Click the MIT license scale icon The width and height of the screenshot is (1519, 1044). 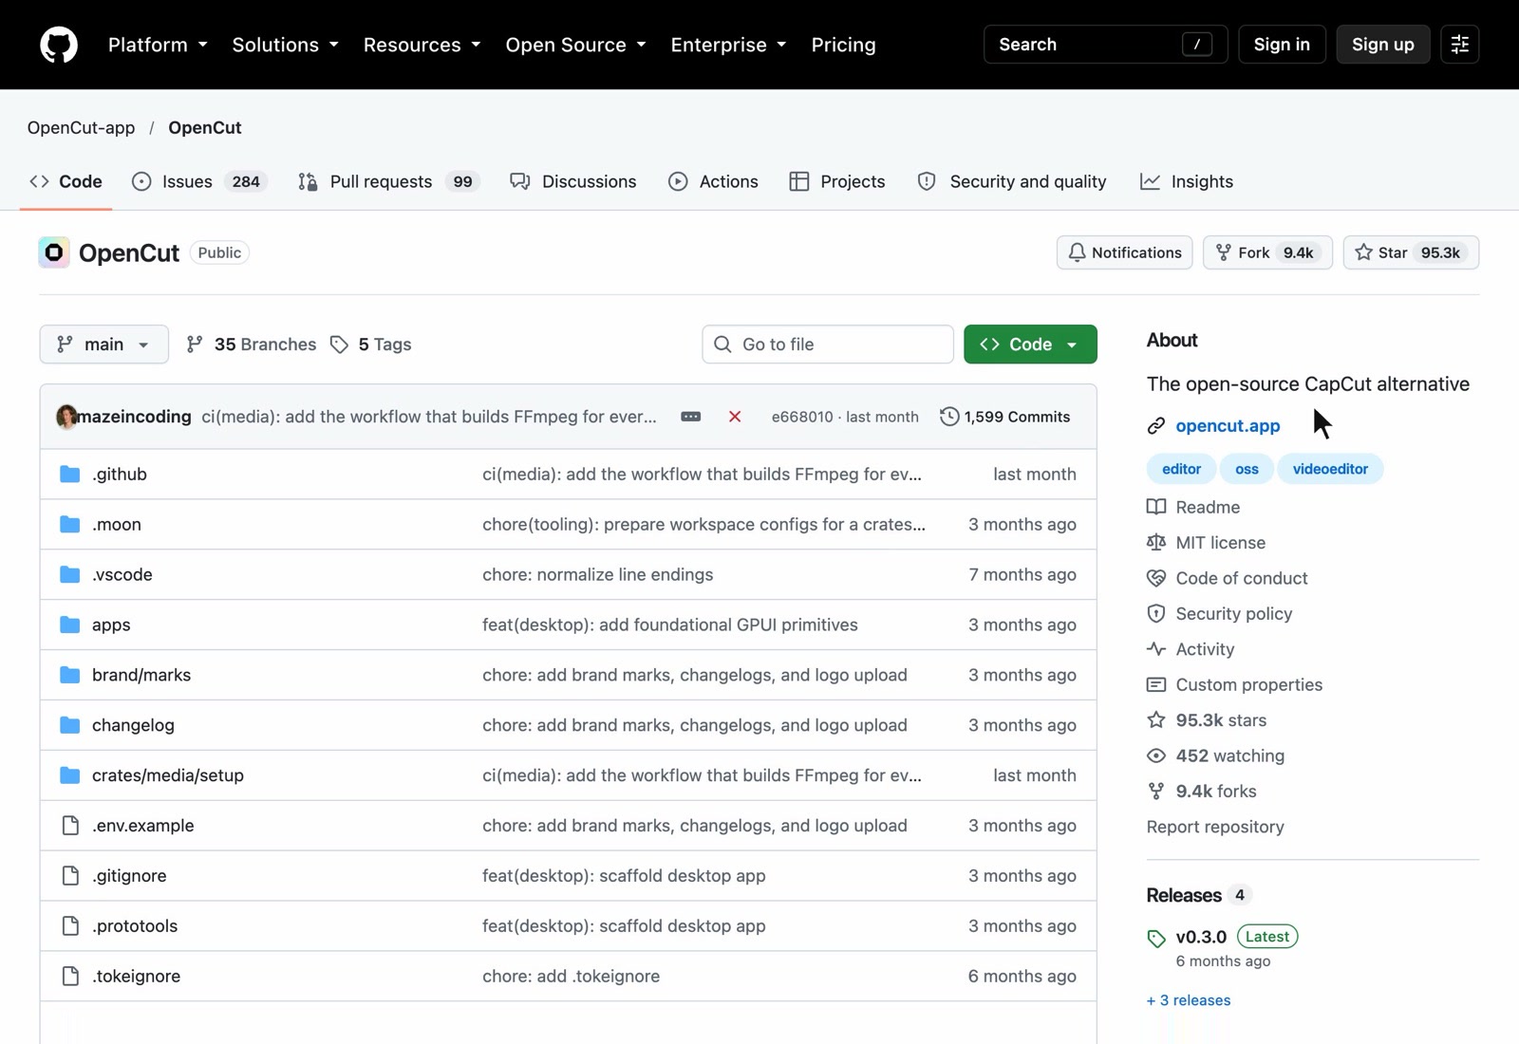1156,542
